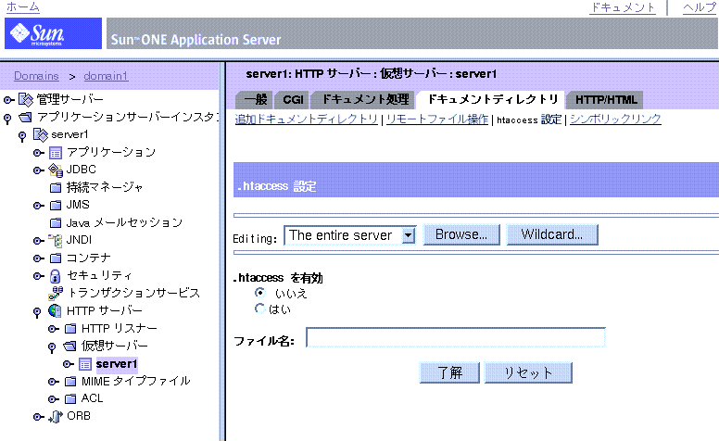Open the リモートファイル操作 sub-link

coord(437,120)
